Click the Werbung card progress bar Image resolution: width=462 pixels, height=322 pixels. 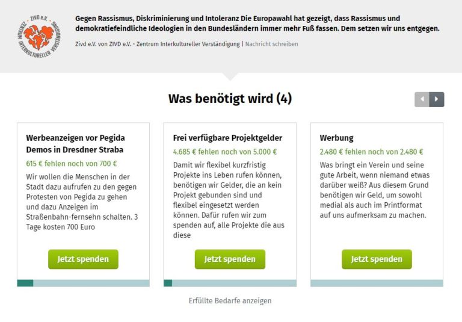coord(377,283)
